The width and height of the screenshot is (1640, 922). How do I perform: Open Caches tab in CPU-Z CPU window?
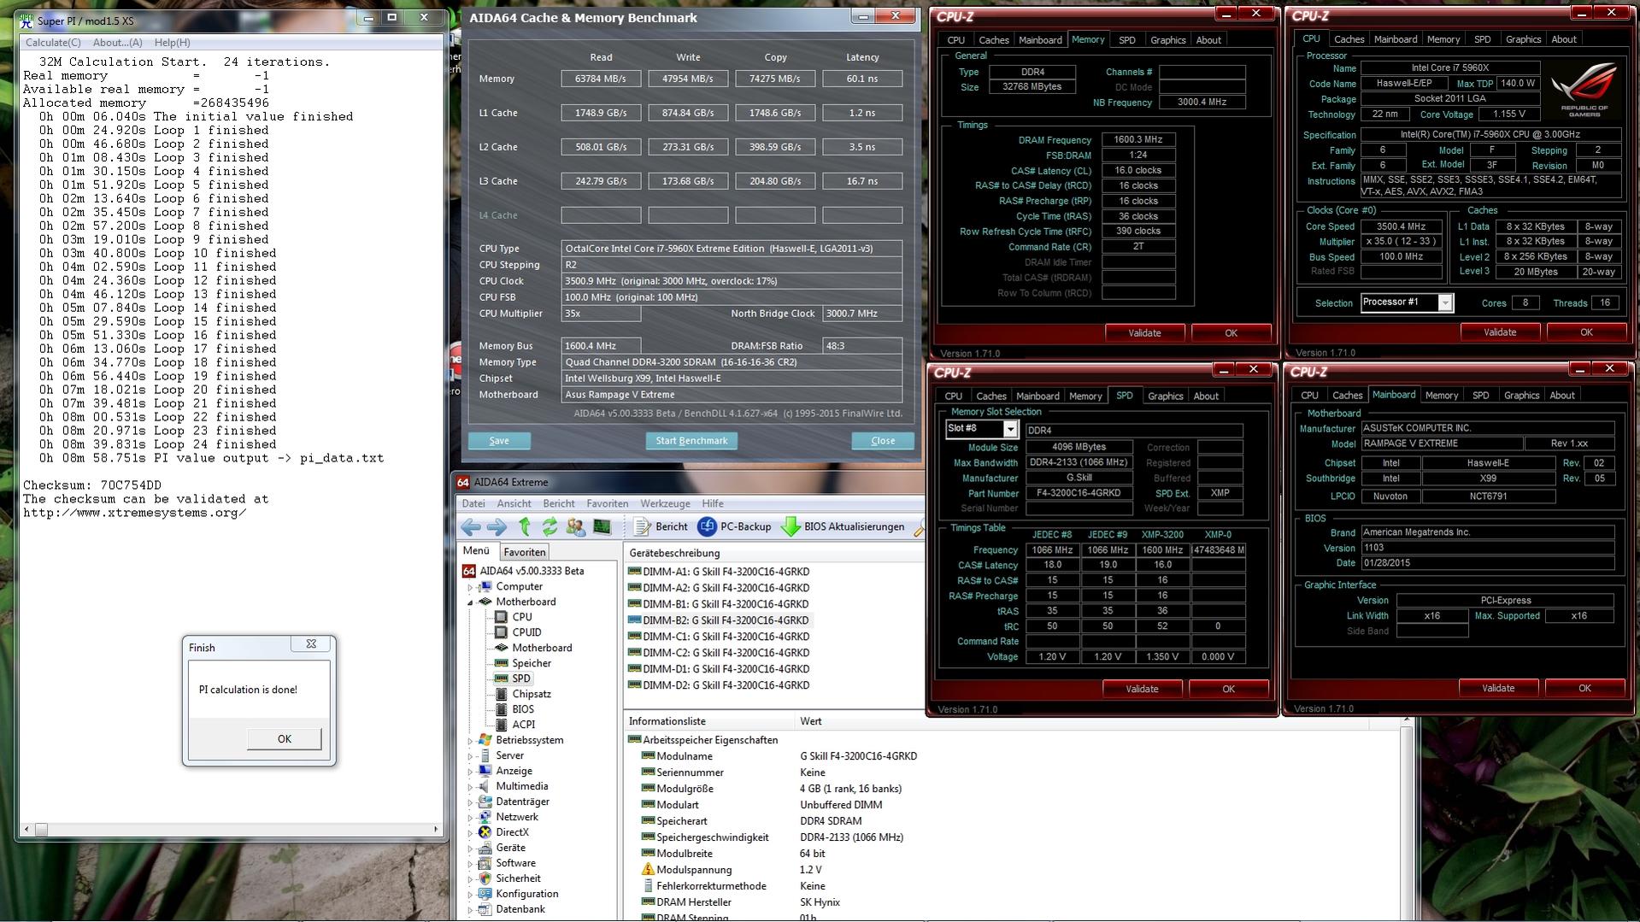coord(1349,39)
